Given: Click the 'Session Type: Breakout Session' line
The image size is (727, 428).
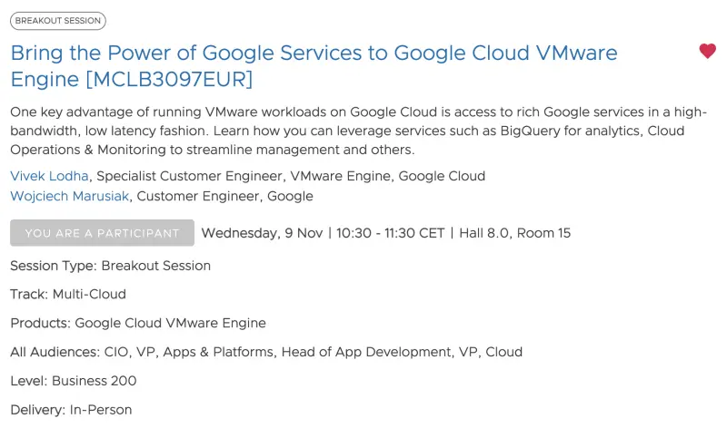Looking at the screenshot, I should coord(110,266).
